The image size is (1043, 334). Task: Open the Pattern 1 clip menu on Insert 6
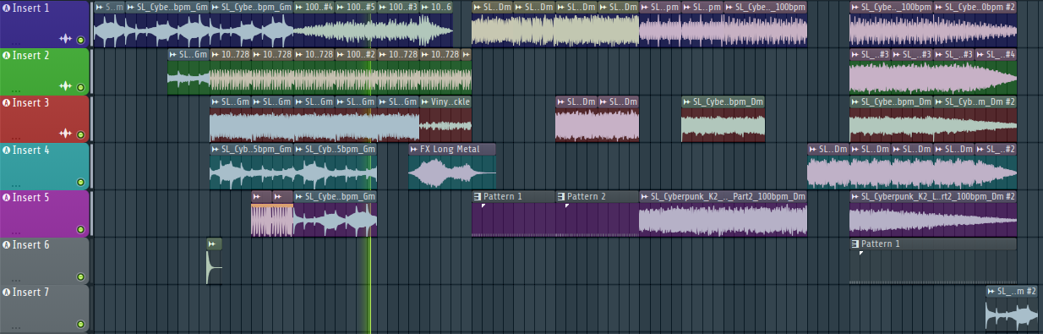click(855, 244)
